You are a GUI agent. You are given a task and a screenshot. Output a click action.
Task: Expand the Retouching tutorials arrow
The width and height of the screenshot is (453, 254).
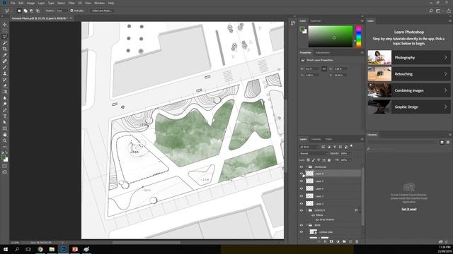445,74
